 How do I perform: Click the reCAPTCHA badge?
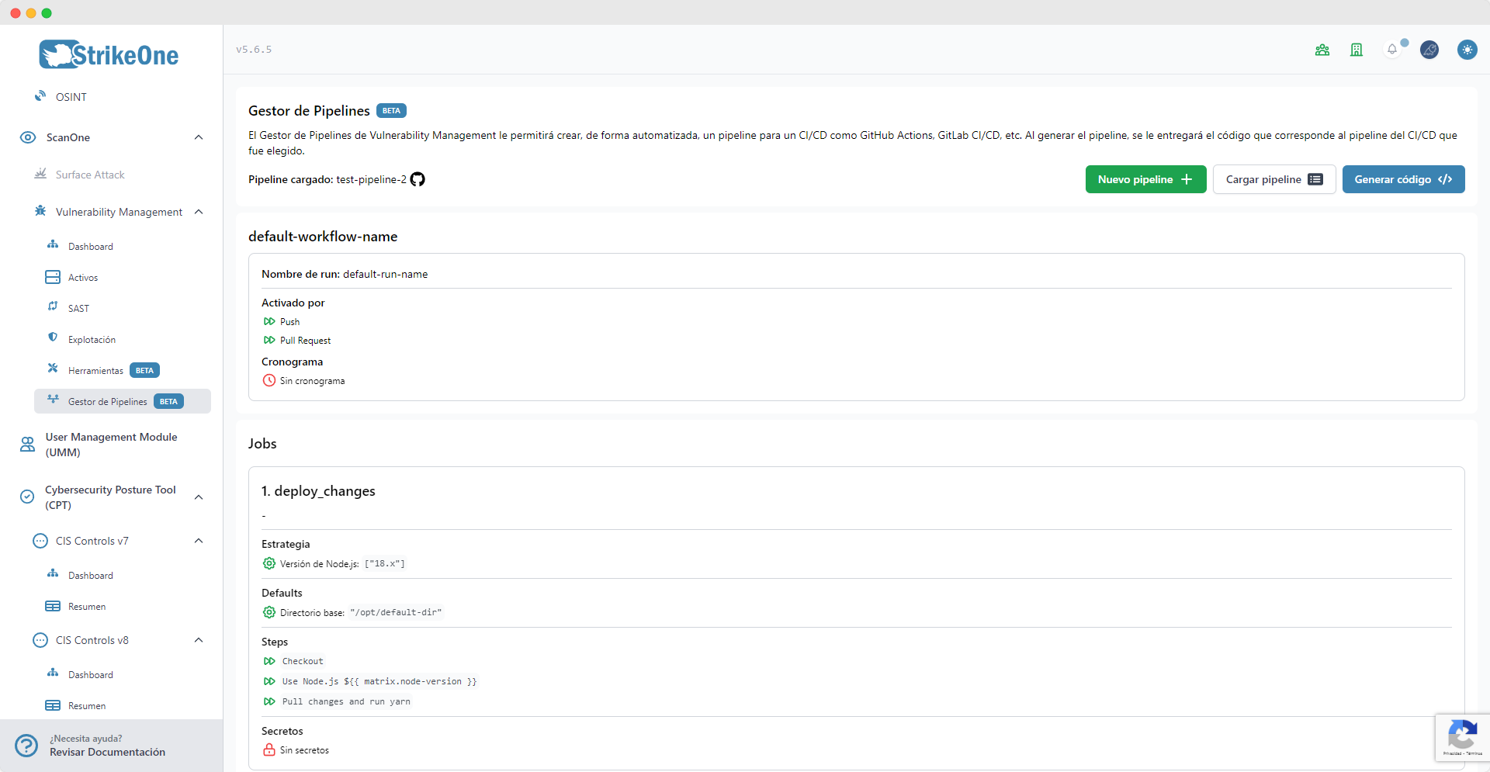(x=1462, y=737)
